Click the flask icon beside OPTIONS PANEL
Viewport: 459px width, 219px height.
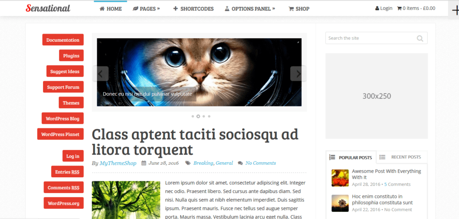(227, 9)
